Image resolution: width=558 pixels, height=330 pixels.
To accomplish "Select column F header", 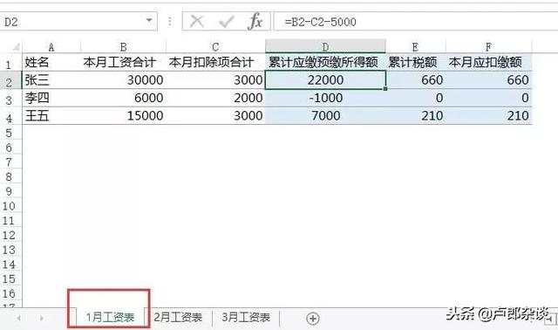I will [488, 46].
